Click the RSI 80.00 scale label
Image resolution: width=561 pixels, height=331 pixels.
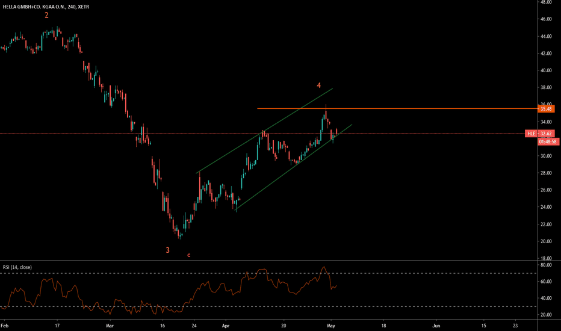[x=546, y=265]
